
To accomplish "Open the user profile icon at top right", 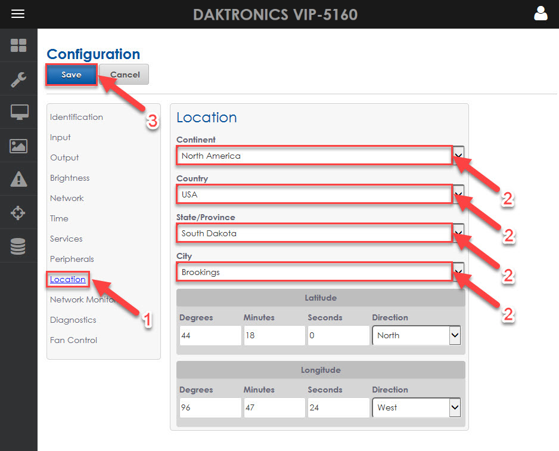I will (540, 13).
